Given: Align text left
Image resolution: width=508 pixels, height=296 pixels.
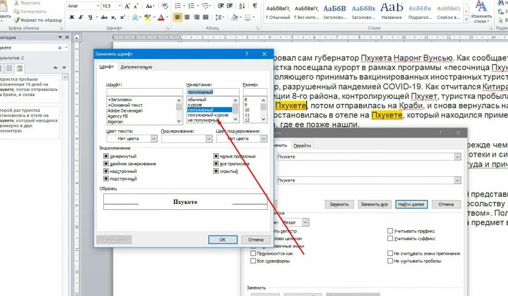Looking at the screenshot, I should (x=178, y=17).
